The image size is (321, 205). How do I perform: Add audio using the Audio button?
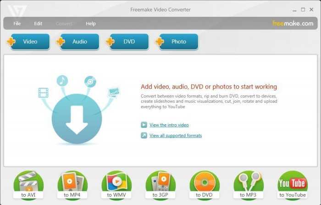78,42
